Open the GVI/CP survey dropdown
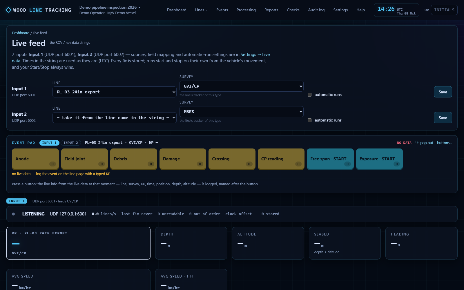This screenshot has height=290, width=464. click(241, 86)
